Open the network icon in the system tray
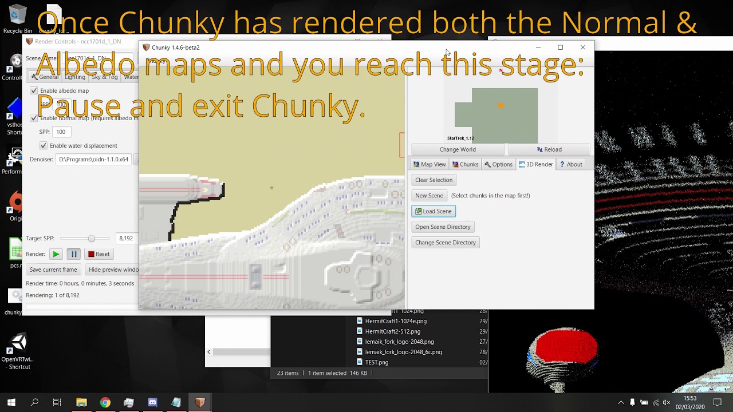The height and width of the screenshot is (412, 733). click(x=655, y=403)
